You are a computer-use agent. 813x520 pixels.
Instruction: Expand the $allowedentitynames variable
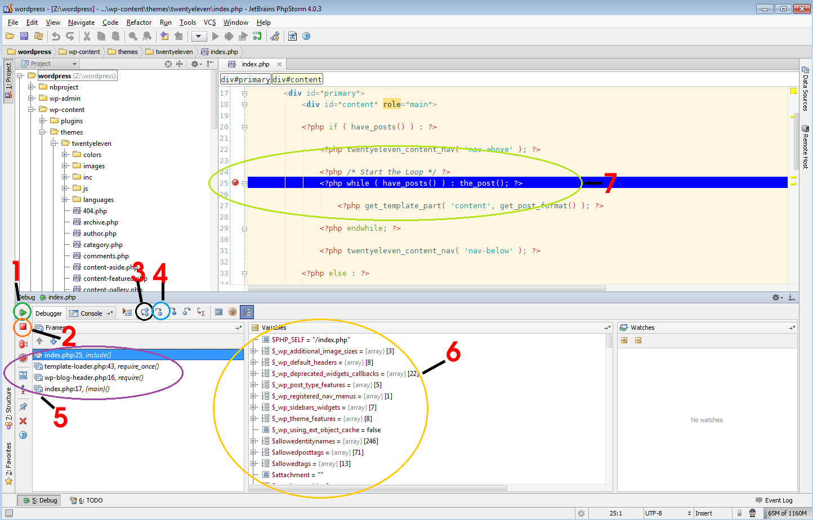[x=253, y=441]
